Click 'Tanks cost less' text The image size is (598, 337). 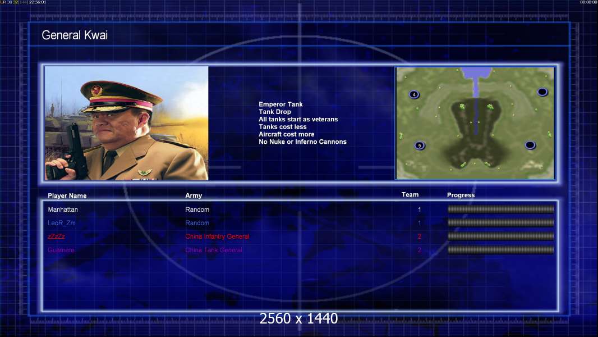point(283,127)
